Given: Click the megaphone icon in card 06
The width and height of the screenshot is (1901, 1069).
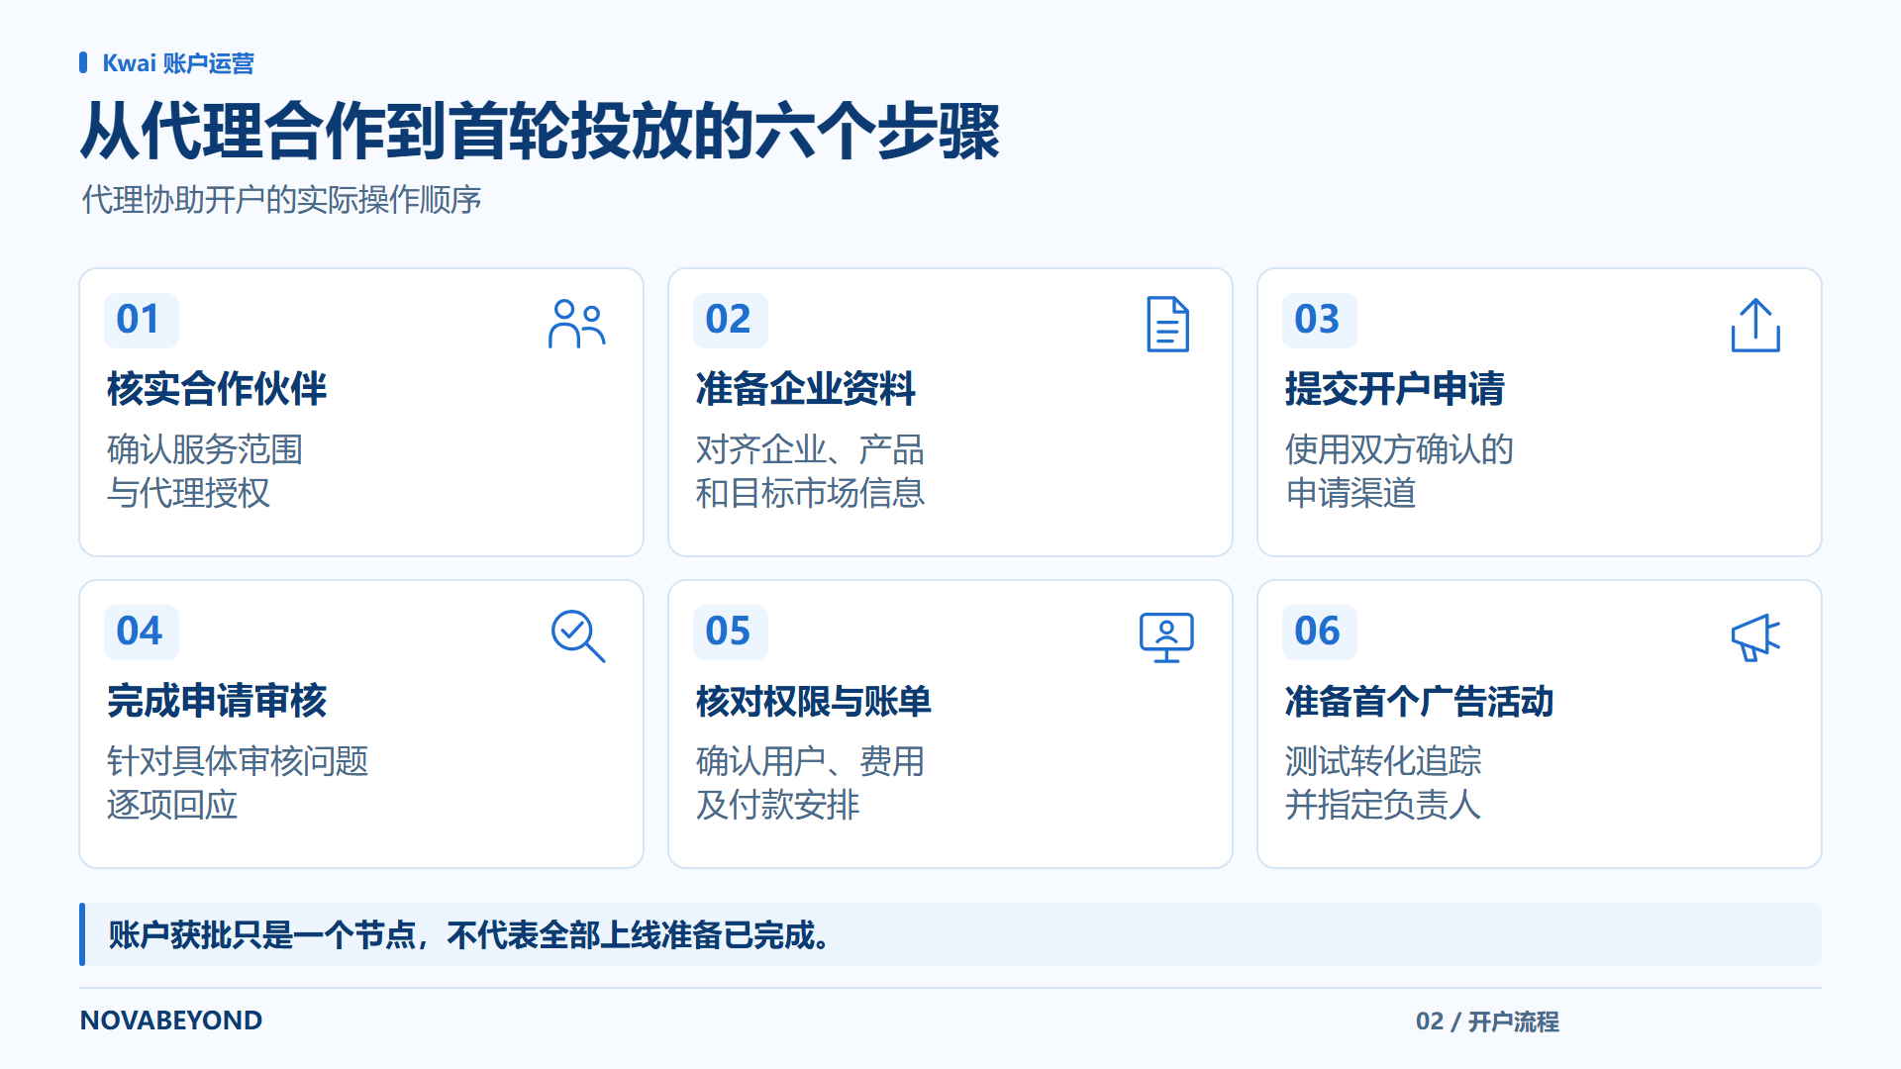Looking at the screenshot, I should [1755, 636].
